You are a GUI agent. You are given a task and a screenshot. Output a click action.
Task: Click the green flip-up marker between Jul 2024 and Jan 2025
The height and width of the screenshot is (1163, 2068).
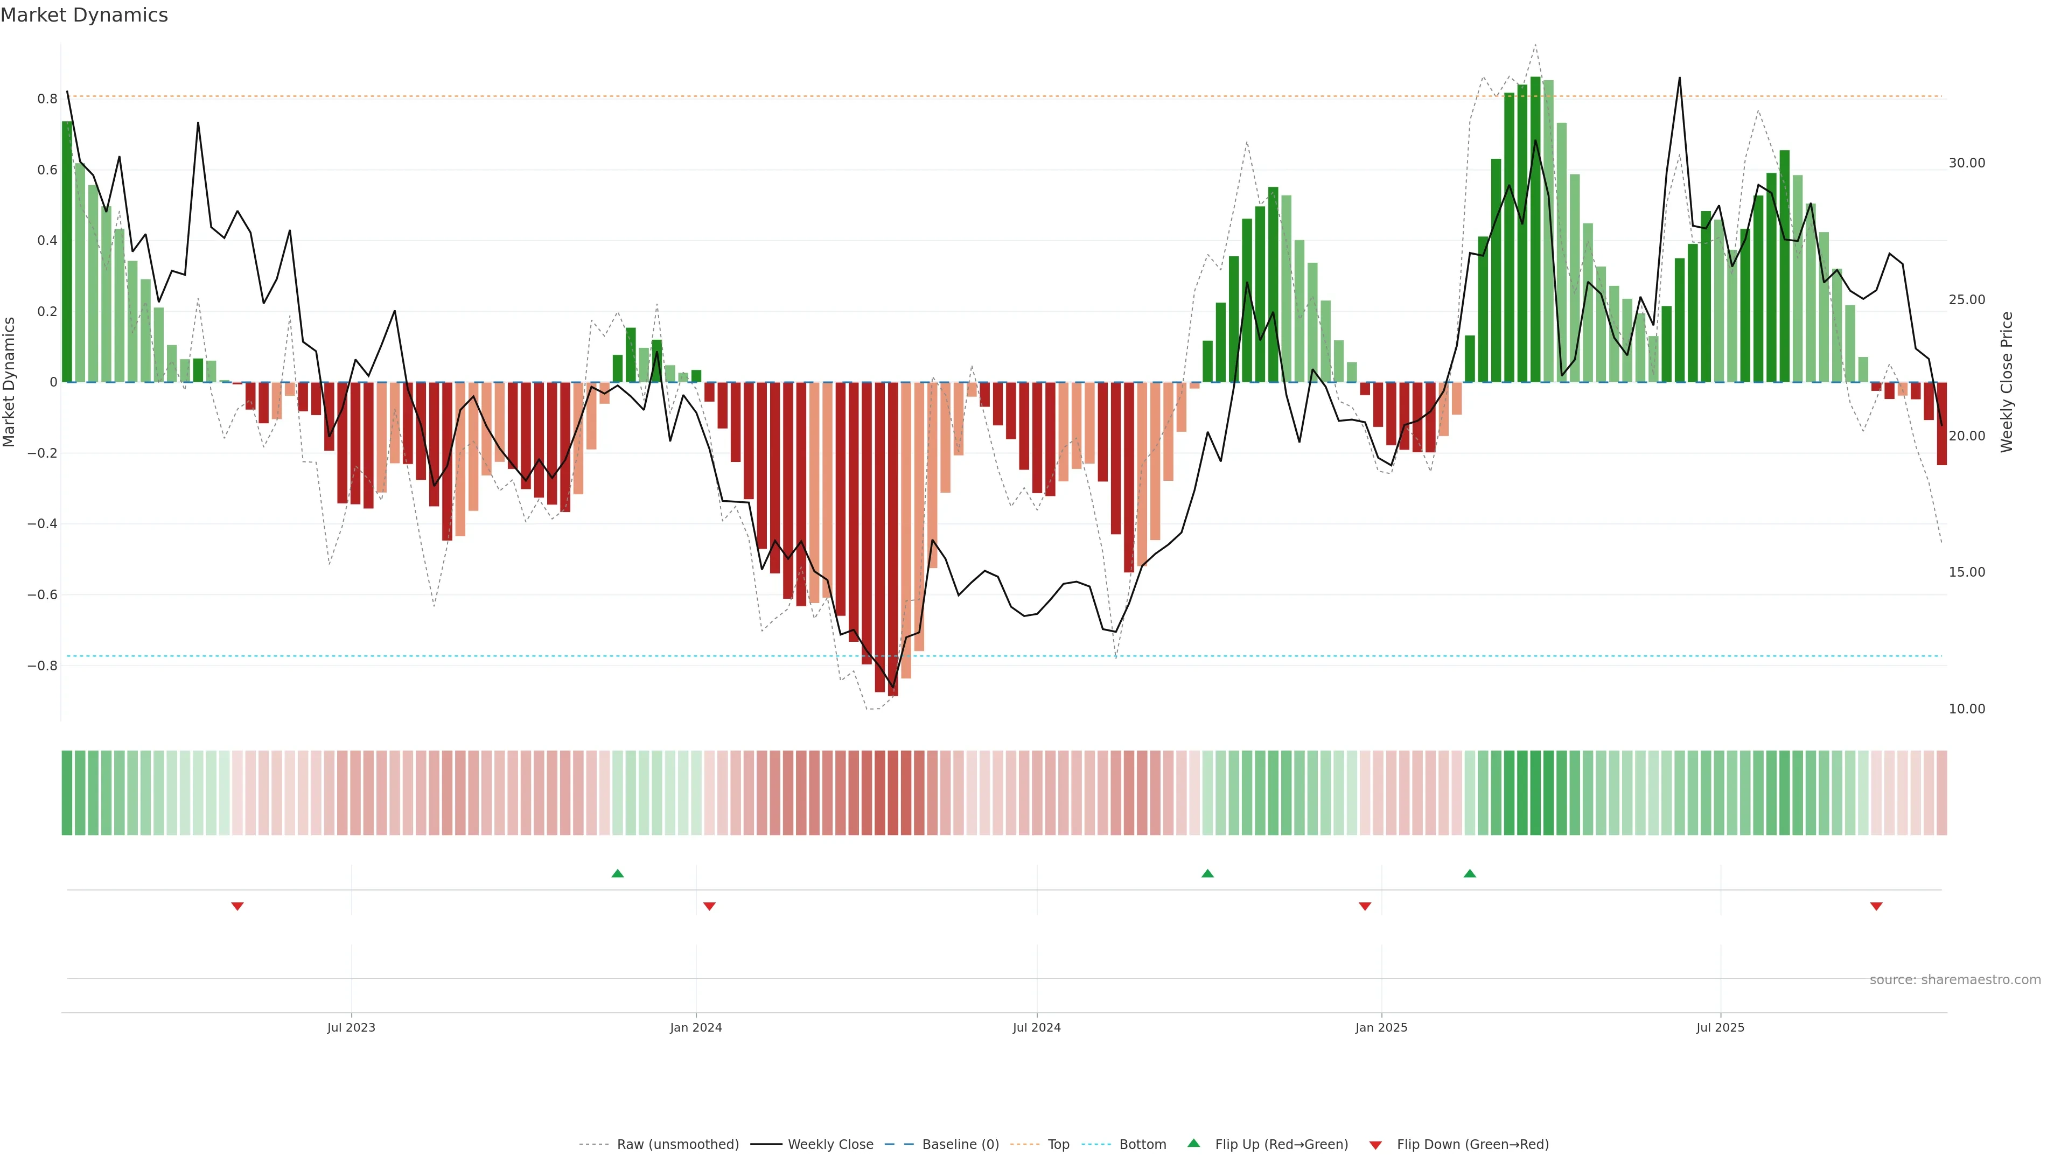(x=1207, y=873)
